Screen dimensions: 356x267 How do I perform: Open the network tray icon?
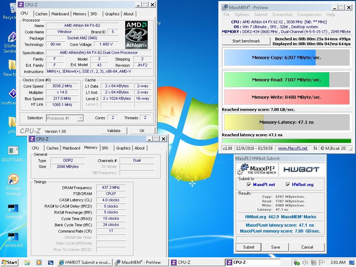[314, 262]
